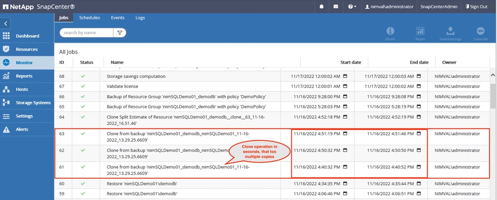Image resolution: width=497 pixels, height=200 pixels.
Task: Open calendar for job 68 start date
Action: (345, 76)
